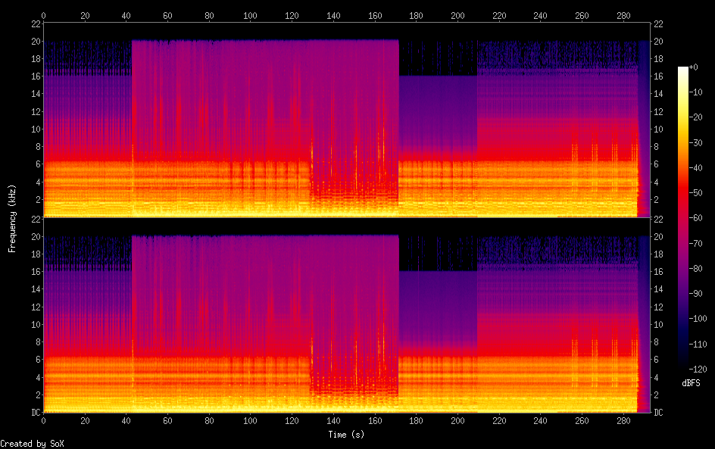Click the white top end of the color bar
Image resolution: width=715 pixels, height=449 pixels.
683,70
